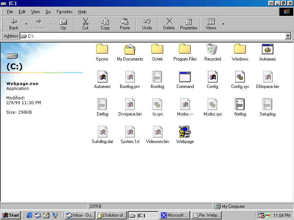Image resolution: width=294 pixels, height=220 pixels.
Task: Go up one folder level
Action: tap(63, 24)
